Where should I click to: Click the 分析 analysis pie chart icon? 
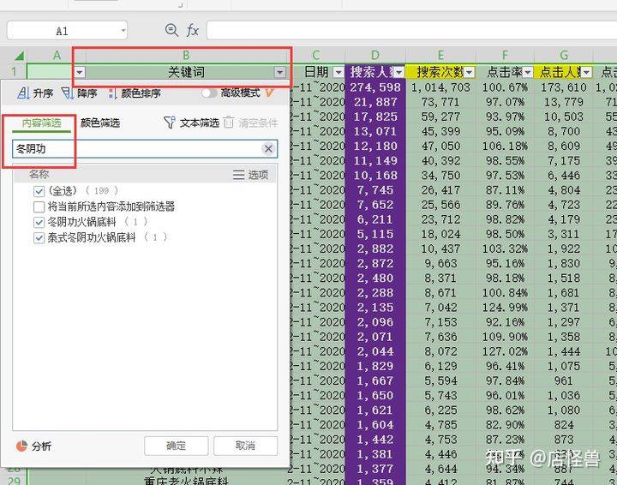(x=21, y=446)
